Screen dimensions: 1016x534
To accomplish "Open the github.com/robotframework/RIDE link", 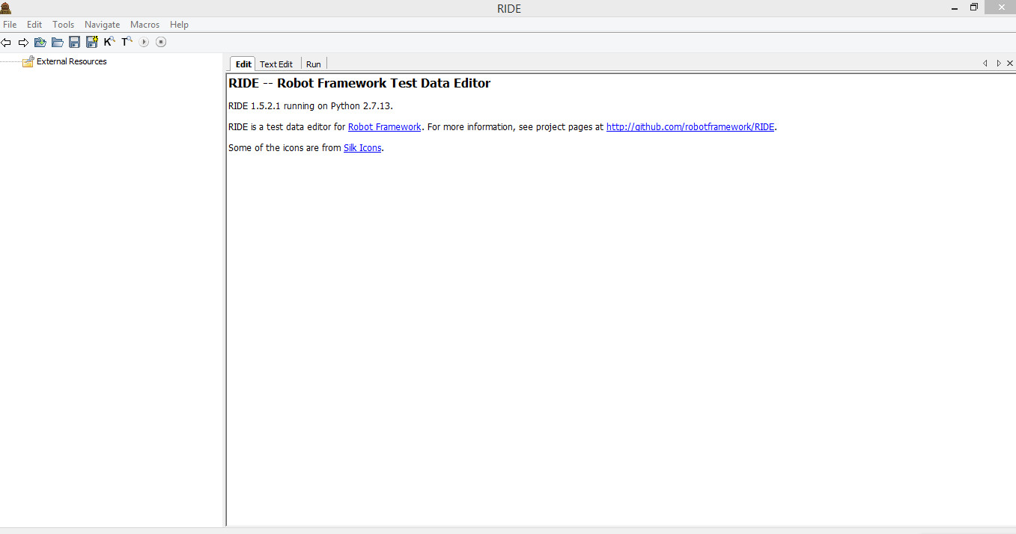I will coord(690,127).
